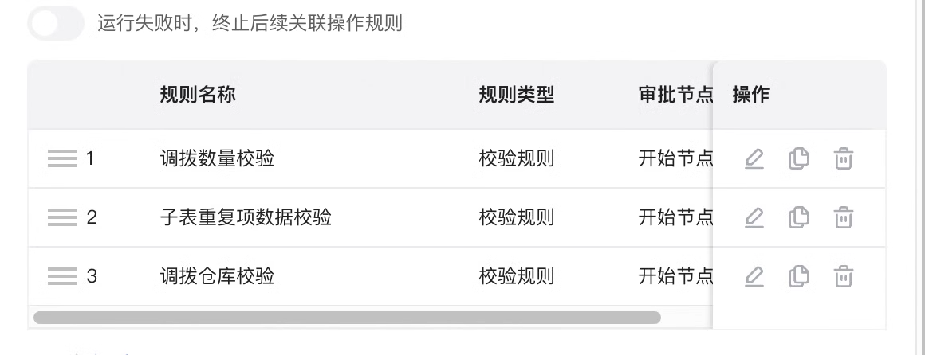The height and width of the screenshot is (355, 925).
Task: Click drag handle of row 3
Action: pyautogui.click(x=62, y=276)
